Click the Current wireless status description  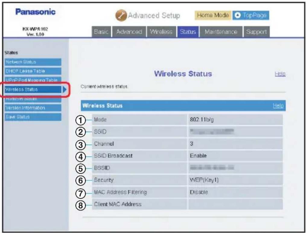coord(104,87)
